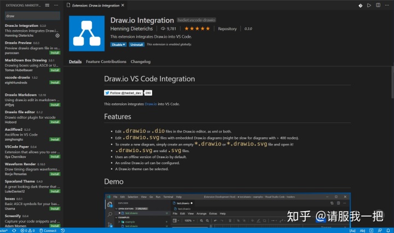
Task: Install Waveform Render extension
Action: tap(55, 174)
